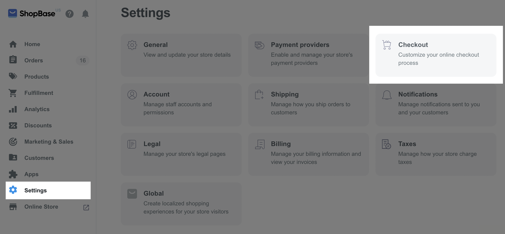Click the Taxes document icon
Image resolution: width=505 pixels, height=234 pixels.
coord(386,144)
